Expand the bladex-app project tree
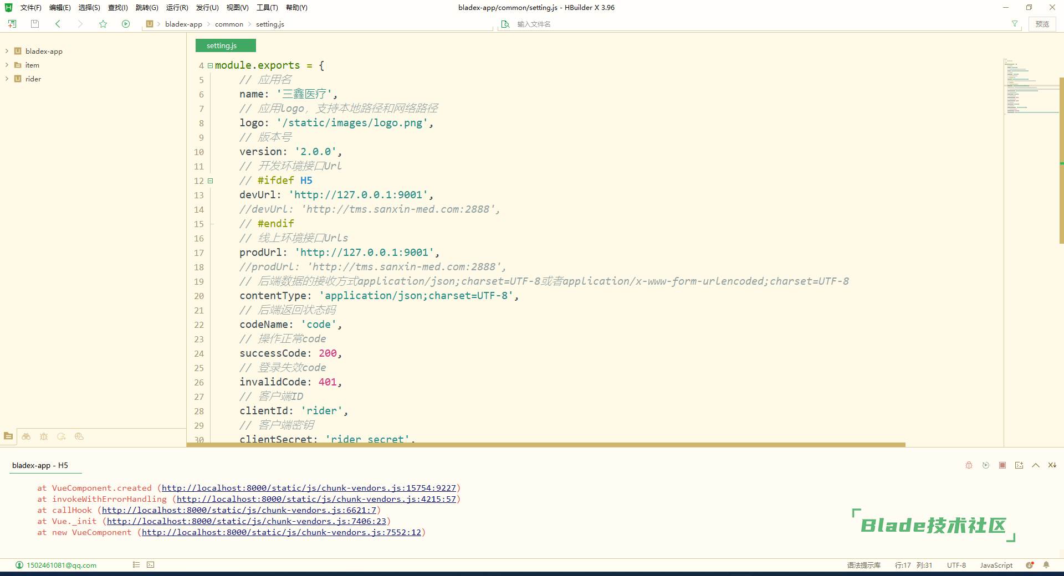Image resolution: width=1064 pixels, height=576 pixels. [x=7, y=51]
